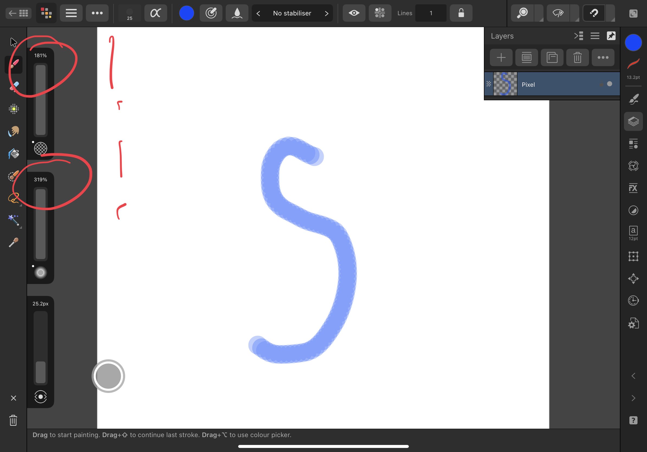Screen dimensions: 647x452
Task: Open the three-dot edit menu in top bar
Action: coord(97,13)
